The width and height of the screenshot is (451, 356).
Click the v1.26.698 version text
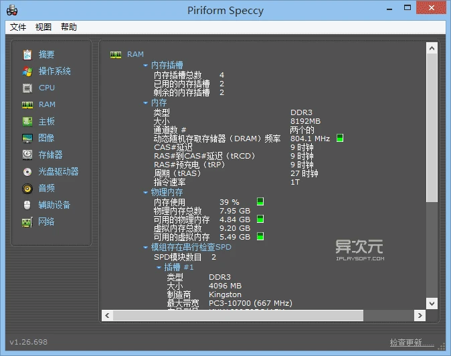tap(29, 342)
